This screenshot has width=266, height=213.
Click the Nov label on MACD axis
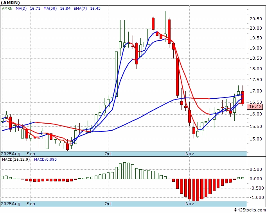coord(189,204)
